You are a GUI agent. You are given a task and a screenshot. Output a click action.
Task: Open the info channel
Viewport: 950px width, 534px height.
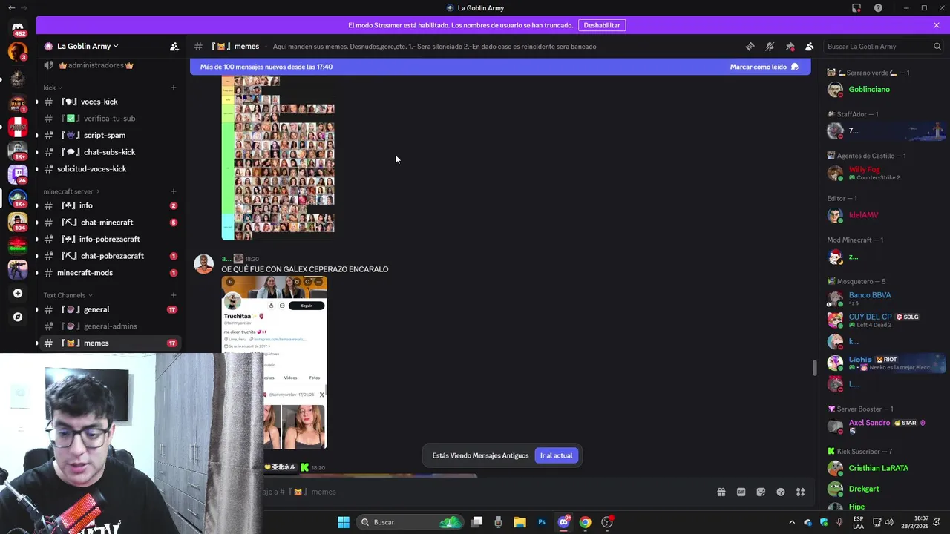pos(109,205)
